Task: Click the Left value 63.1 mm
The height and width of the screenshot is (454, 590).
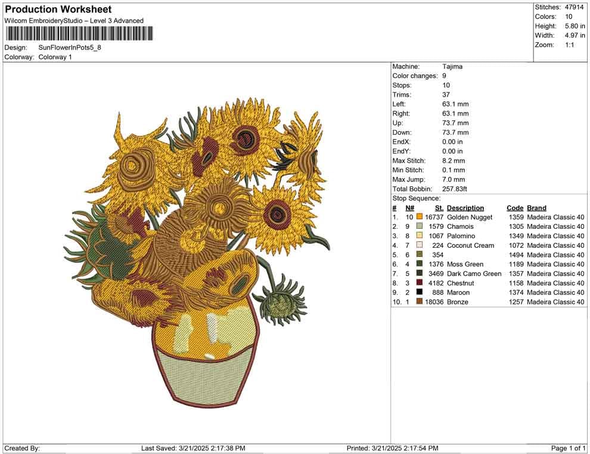Action: click(x=455, y=104)
